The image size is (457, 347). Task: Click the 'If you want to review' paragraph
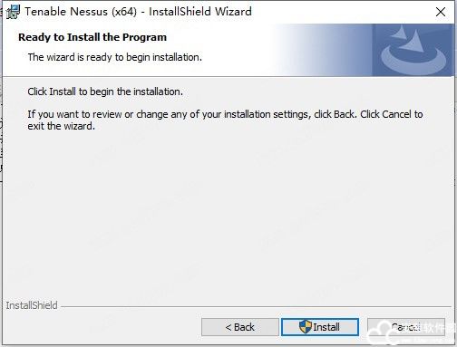click(x=225, y=120)
